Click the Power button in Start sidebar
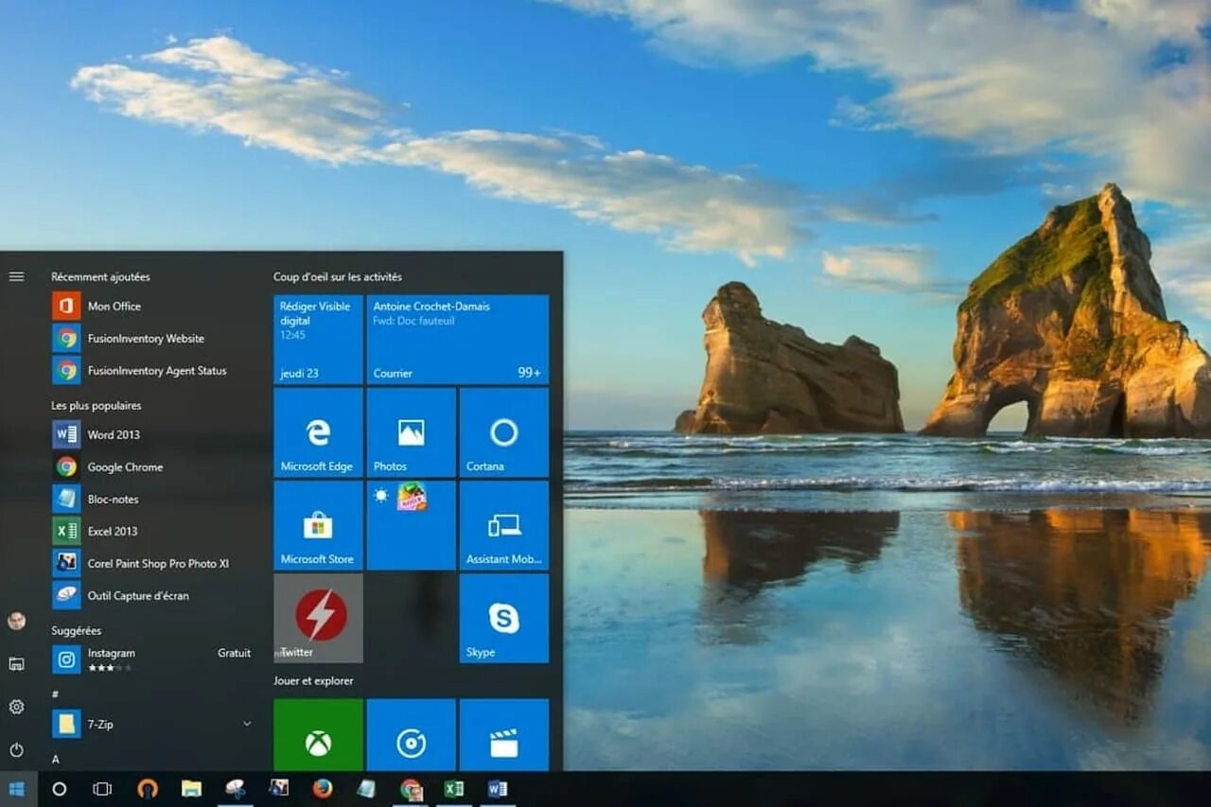Viewport: 1211px width, 807px height. 16,749
